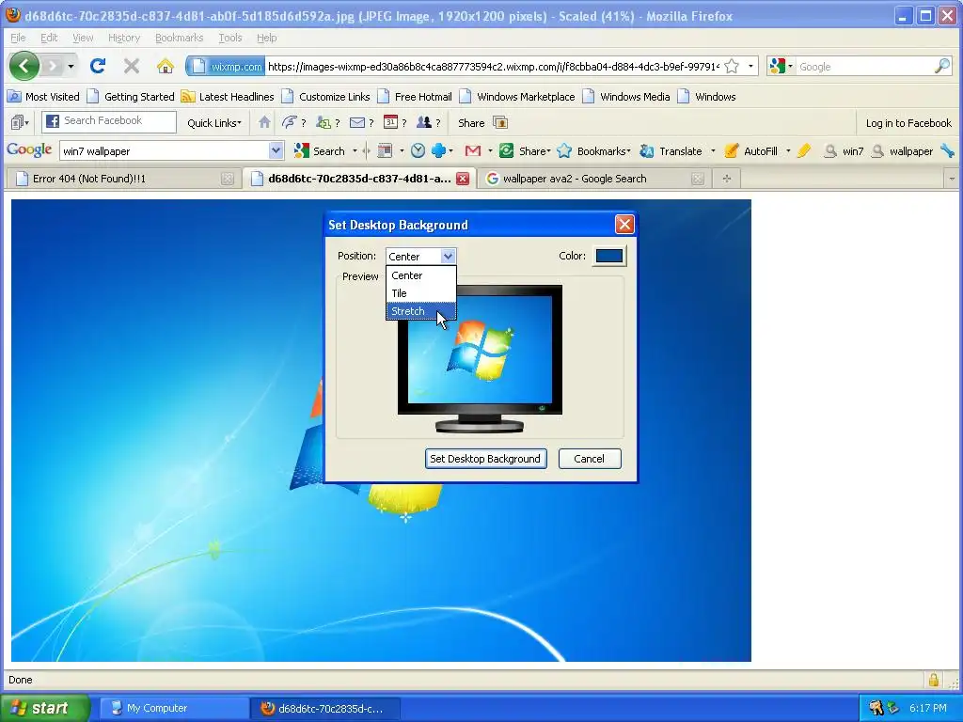
Task: Select Tile in the Position list
Action: point(420,293)
